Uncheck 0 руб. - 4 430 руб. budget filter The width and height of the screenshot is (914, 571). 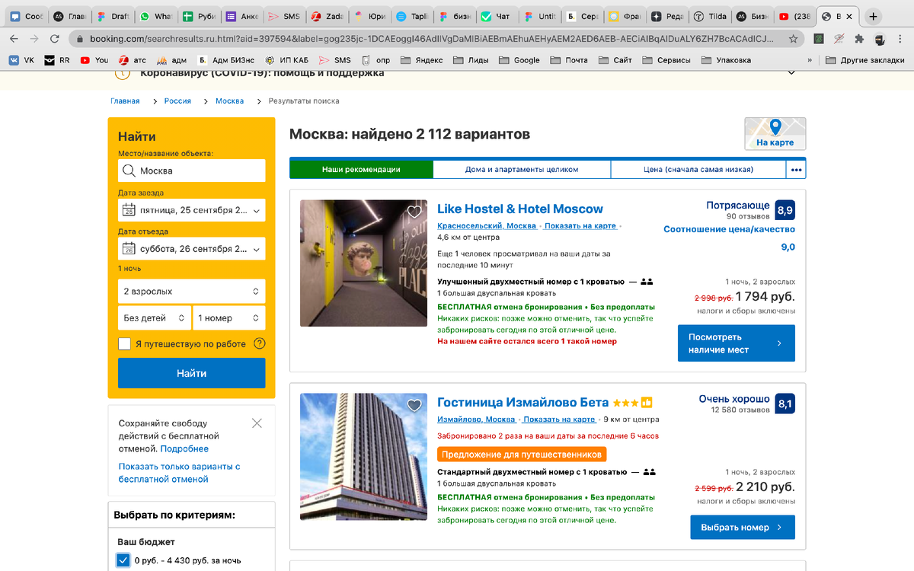click(x=123, y=560)
